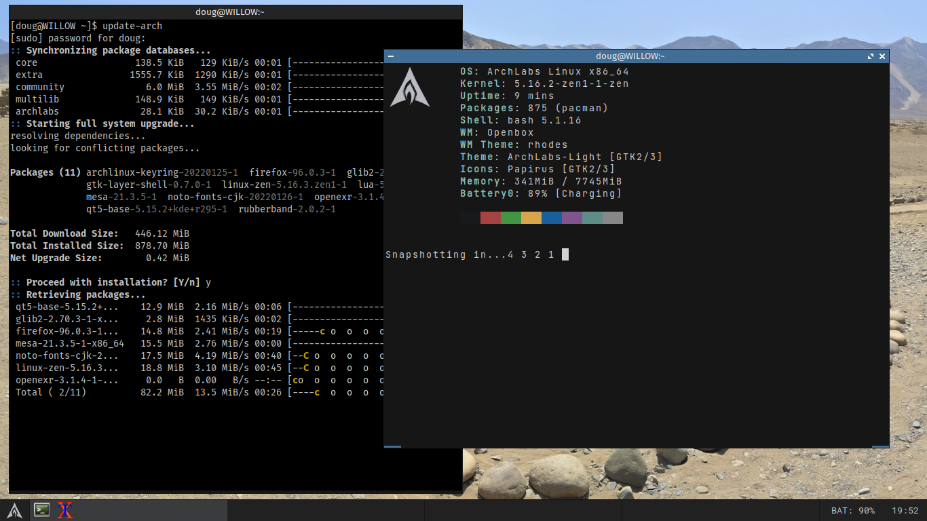Click 'archlinux-keyring-20220125-1' in the package list
Viewport: 927px width, 521px height.
coord(162,172)
